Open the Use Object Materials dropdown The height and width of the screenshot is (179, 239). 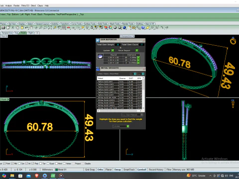coord(132,115)
